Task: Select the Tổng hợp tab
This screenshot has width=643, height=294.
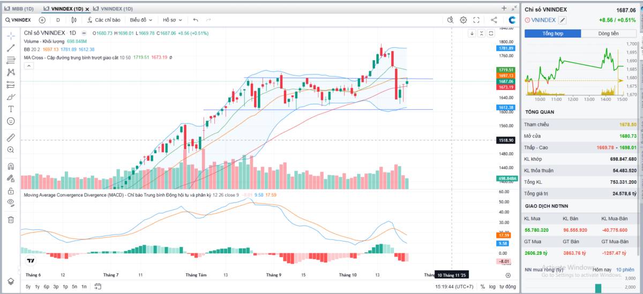Action: 552,33
